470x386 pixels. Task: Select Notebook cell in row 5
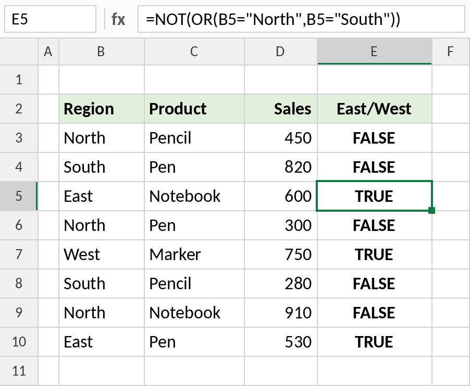(x=194, y=196)
